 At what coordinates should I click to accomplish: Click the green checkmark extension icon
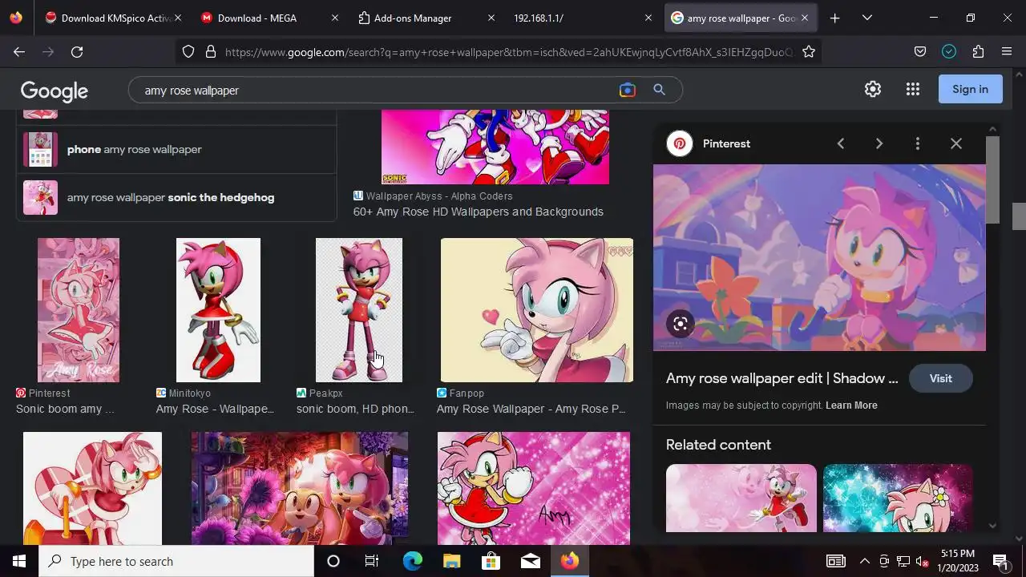(x=949, y=52)
